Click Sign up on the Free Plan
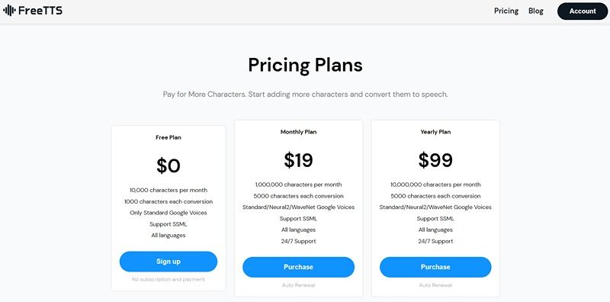Screen dimensions: 610x302 click(169, 262)
